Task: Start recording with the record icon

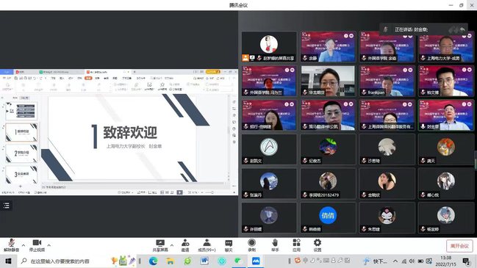Action: coord(251,245)
